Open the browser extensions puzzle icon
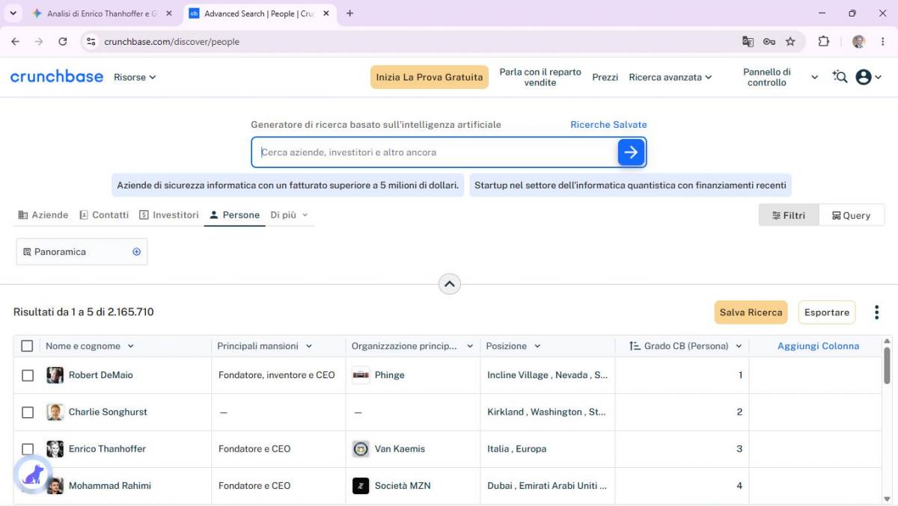The width and height of the screenshot is (898, 506). (824, 42)
